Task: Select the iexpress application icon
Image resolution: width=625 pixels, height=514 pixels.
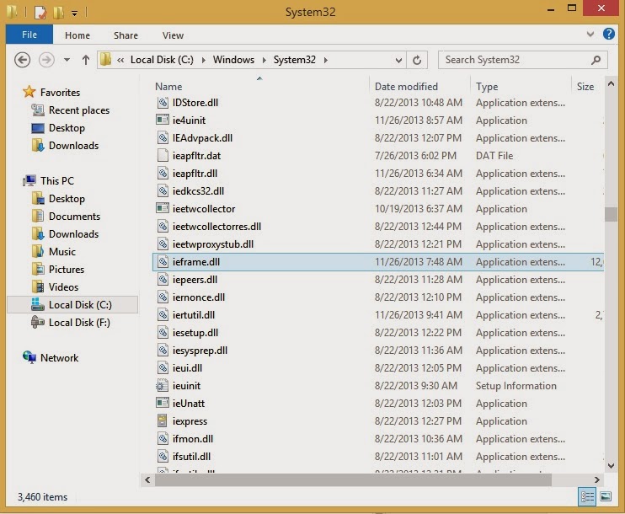Action: point(163,420)
